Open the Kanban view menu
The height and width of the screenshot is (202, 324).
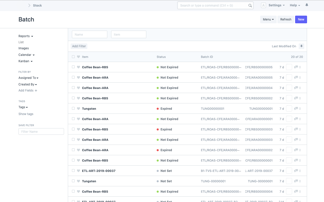pyautogui.click(x=25, y=61)
